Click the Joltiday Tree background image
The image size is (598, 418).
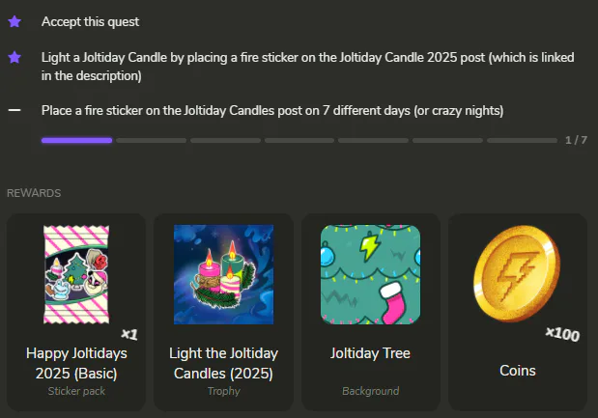coord(371,274)
